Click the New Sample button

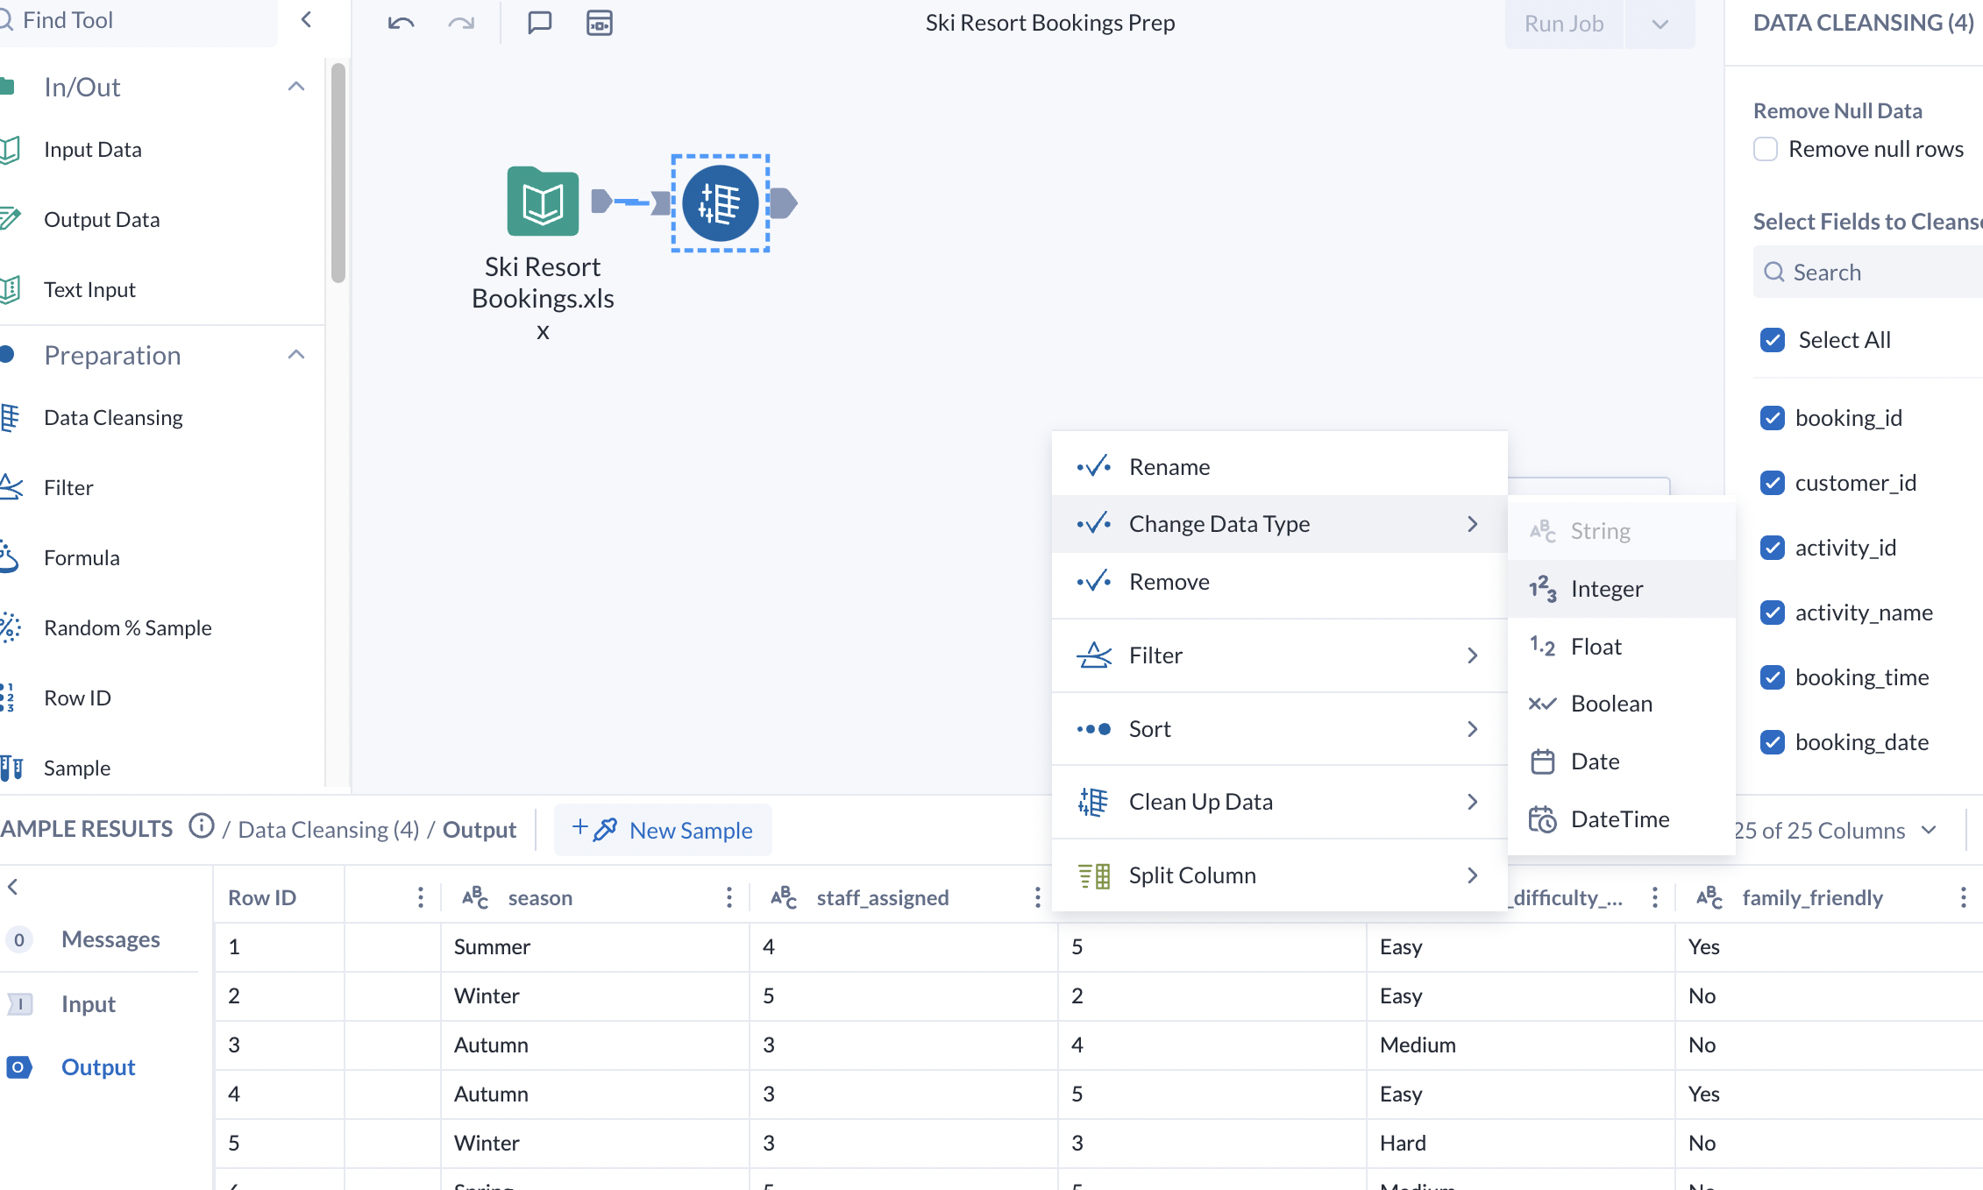click(x=664, y=830)
